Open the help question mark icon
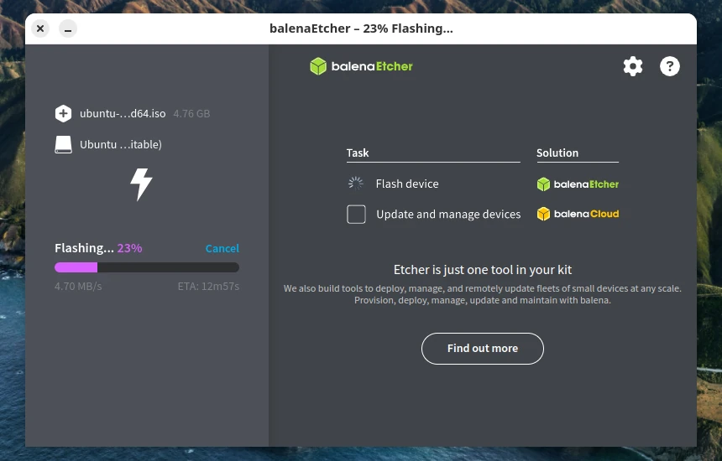Image resolution: width=722 pixels, height=461 pixels. point(669,66)
